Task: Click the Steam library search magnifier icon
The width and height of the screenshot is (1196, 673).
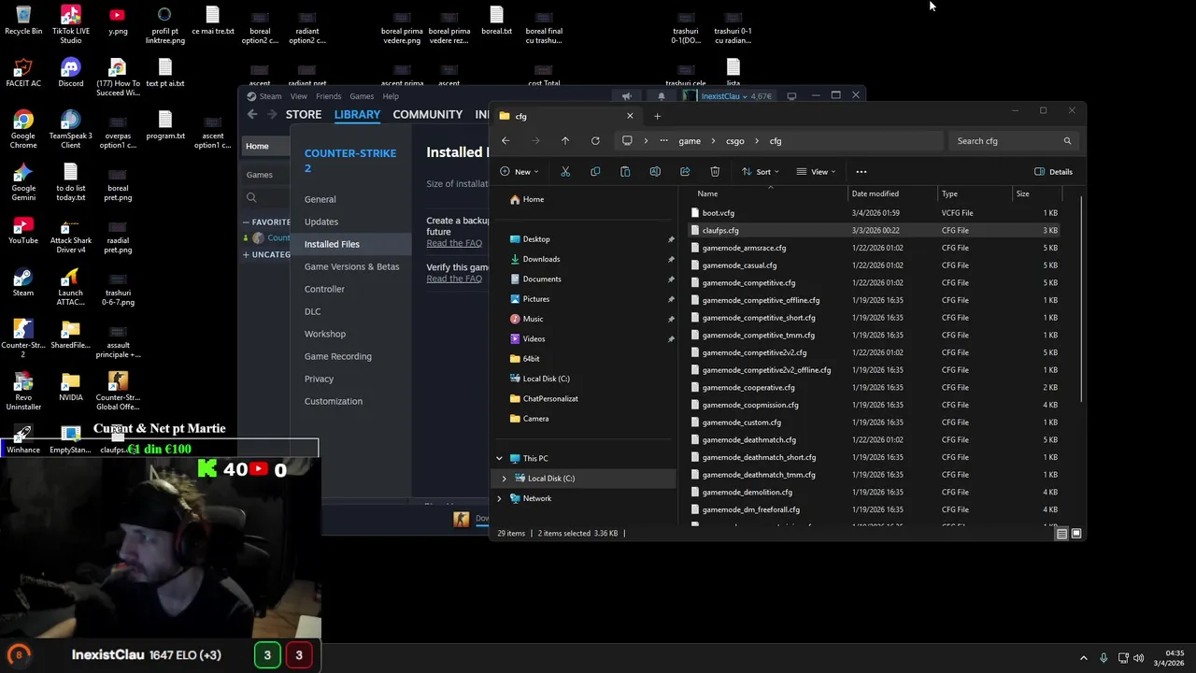Action: [x=251, y=198]
